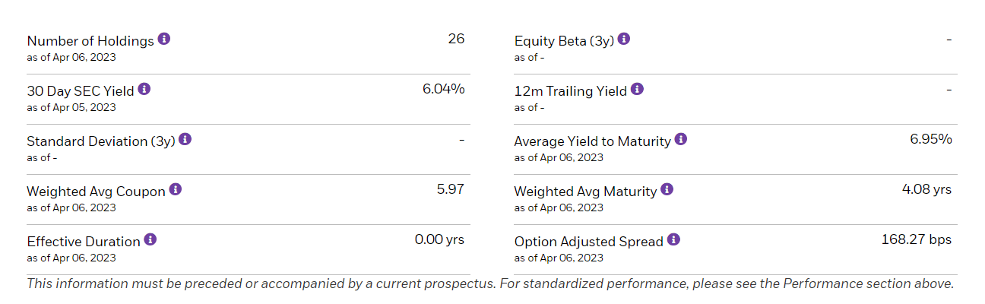Click the prospectus disclaimer text

coord(490,283)
